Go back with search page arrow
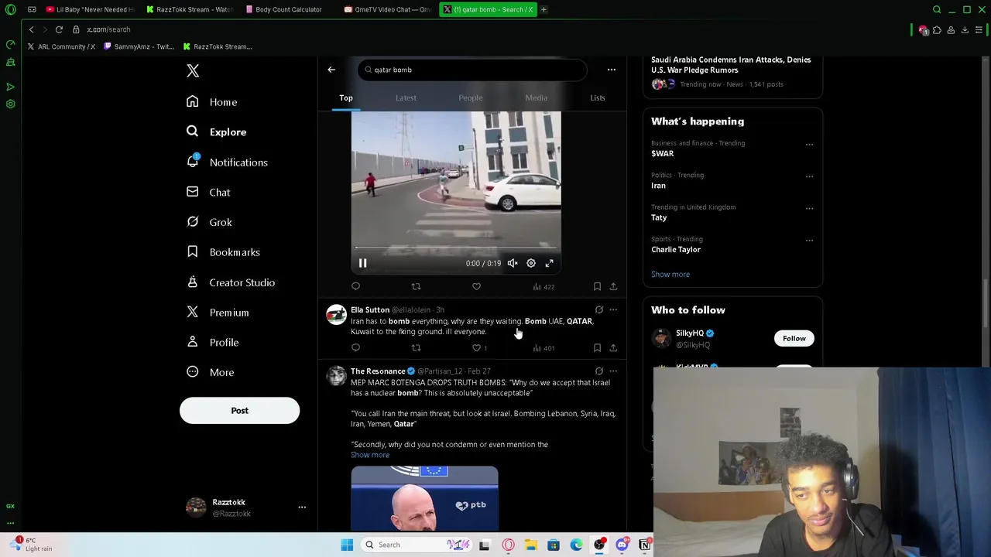The image size is (991, 557). 331,70
